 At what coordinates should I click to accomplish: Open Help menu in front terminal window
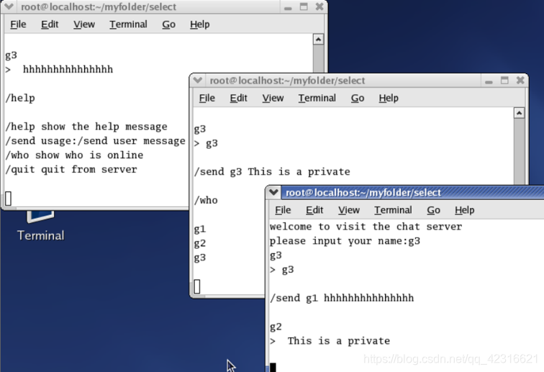(465, 210)
